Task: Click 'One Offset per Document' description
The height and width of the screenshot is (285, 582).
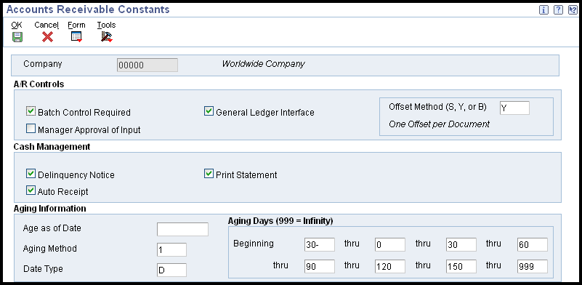Action: tap(439, 124)
